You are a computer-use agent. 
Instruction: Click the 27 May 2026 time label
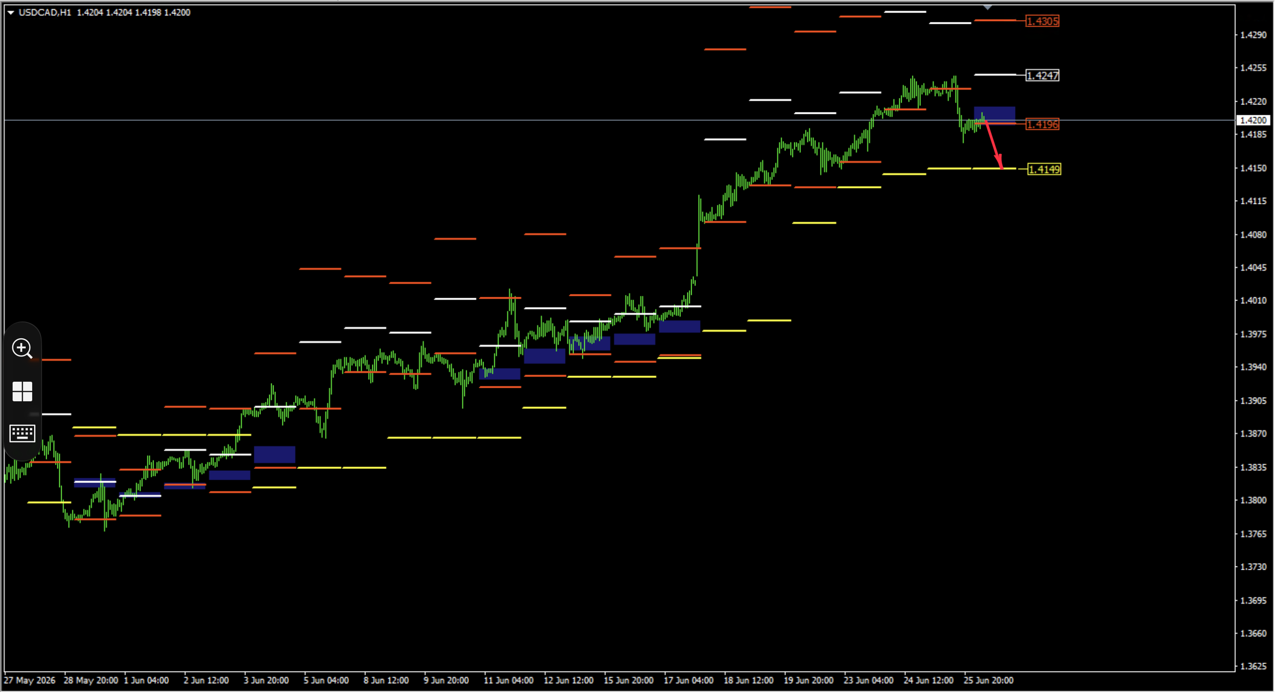(x=30, y=681)
